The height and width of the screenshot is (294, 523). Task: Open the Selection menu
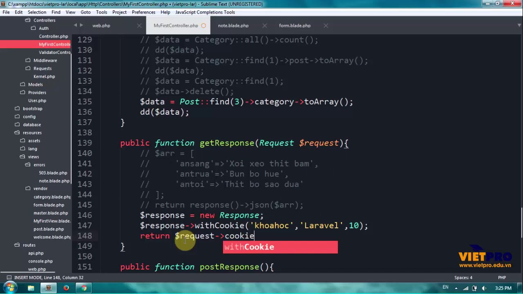(37, 12)
